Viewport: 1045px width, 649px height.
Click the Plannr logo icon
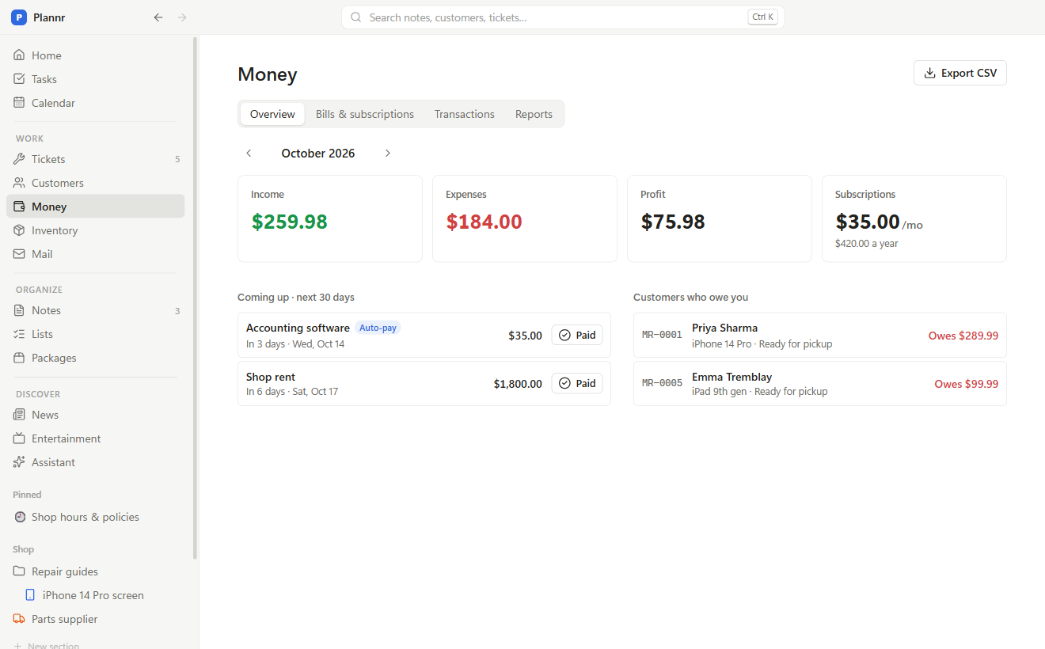point(19,17)
